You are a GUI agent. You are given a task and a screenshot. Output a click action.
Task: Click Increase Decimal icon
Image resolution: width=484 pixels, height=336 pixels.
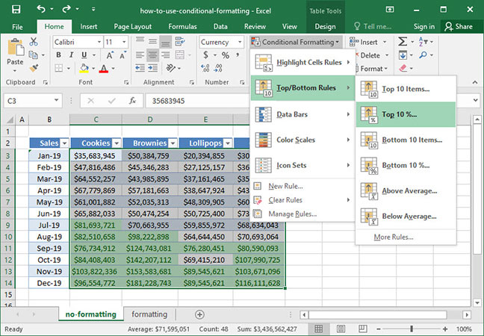pos(205,68)
